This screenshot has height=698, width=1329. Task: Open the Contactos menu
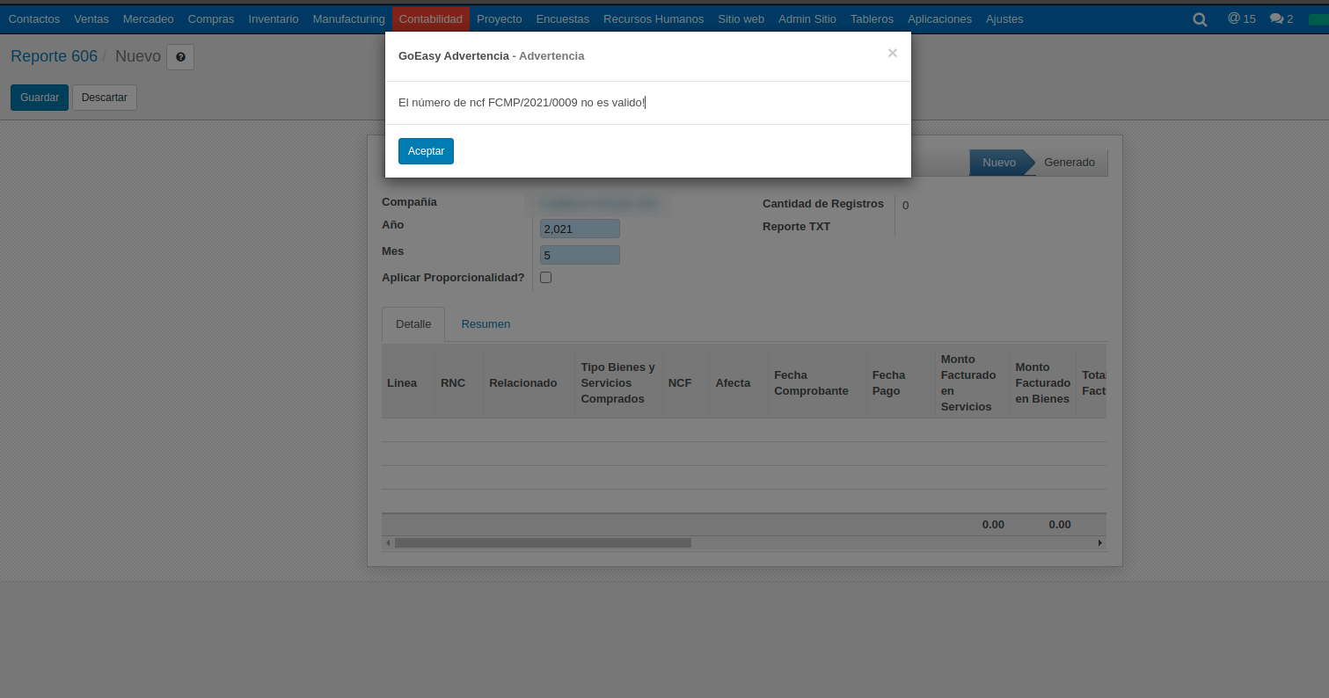34,18
